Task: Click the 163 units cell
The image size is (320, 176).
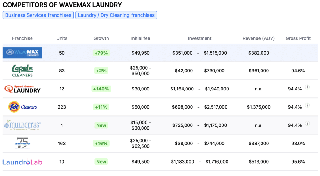Action: click(x=62, y=144)
